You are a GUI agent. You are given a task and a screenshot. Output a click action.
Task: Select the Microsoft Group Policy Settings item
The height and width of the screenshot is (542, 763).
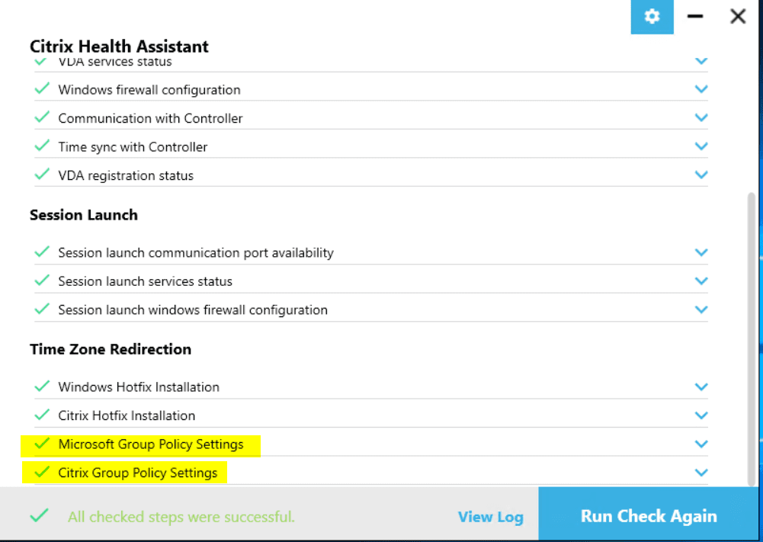click(151, 444)
